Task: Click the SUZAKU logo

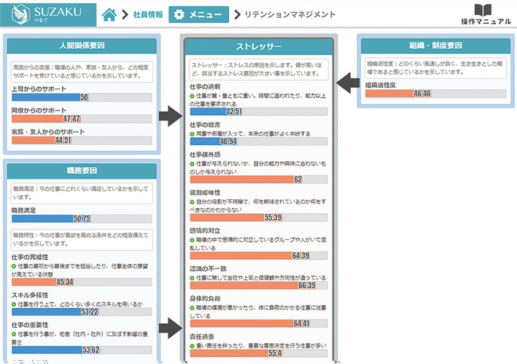Action: [48, 13]
